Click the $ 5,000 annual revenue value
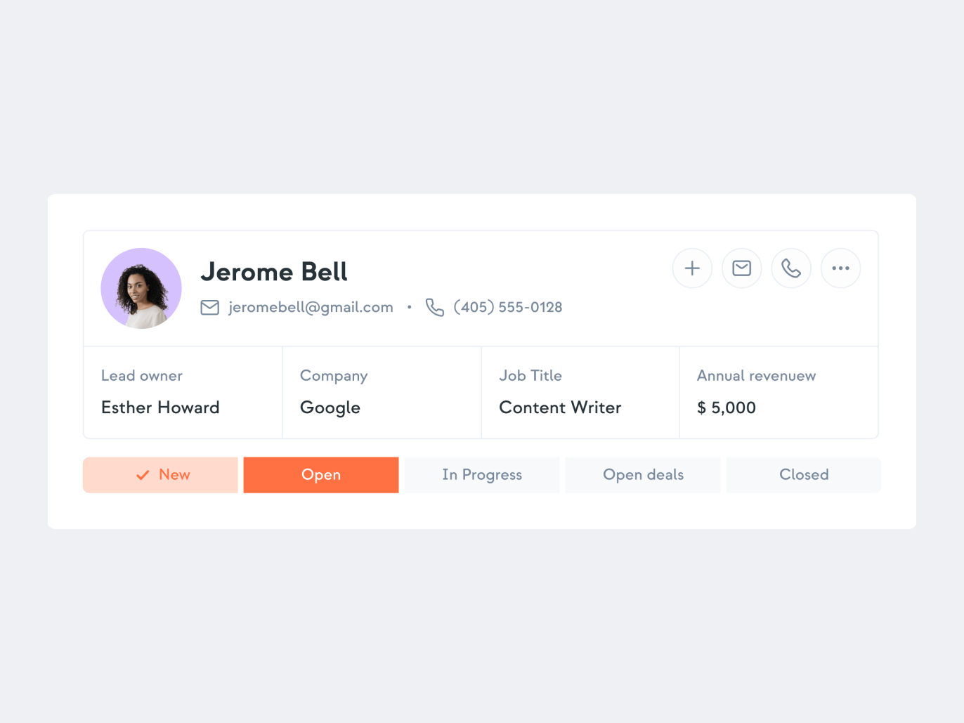The image size is (964, 723). pyautogui.click(x=727, y=408)
